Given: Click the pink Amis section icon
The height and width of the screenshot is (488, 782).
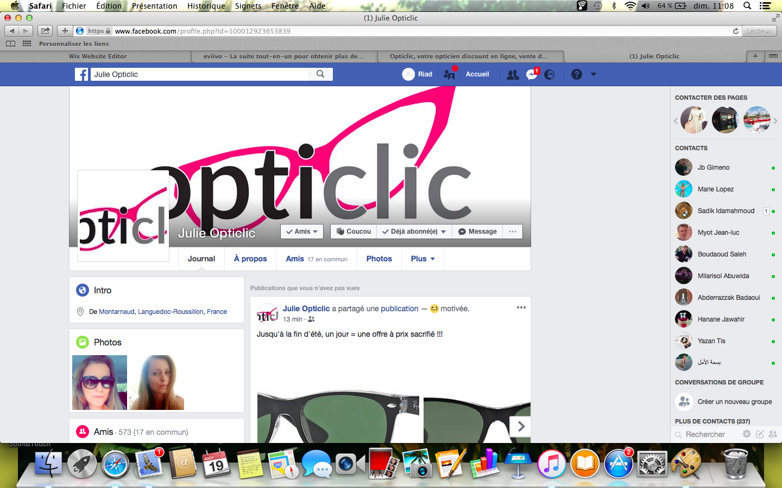Looking at the screenshot, I should (83, 432).
